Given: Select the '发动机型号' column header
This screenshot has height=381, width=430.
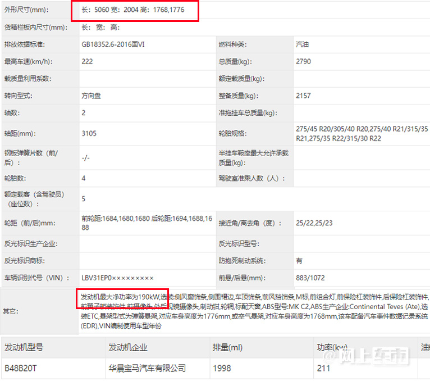Looking at the screenshot, I should pos(24,347).
